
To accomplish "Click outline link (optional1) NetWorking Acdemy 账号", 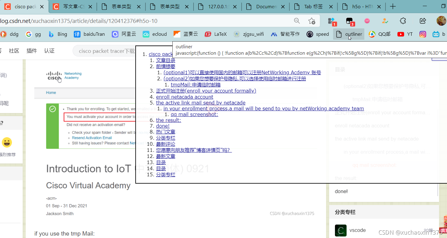I will point(242,72).
